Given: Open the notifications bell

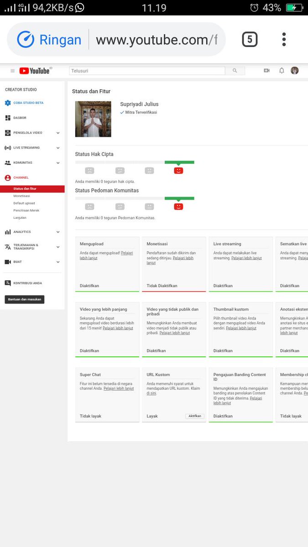Looking at the screenshot, I should point(282,71).
